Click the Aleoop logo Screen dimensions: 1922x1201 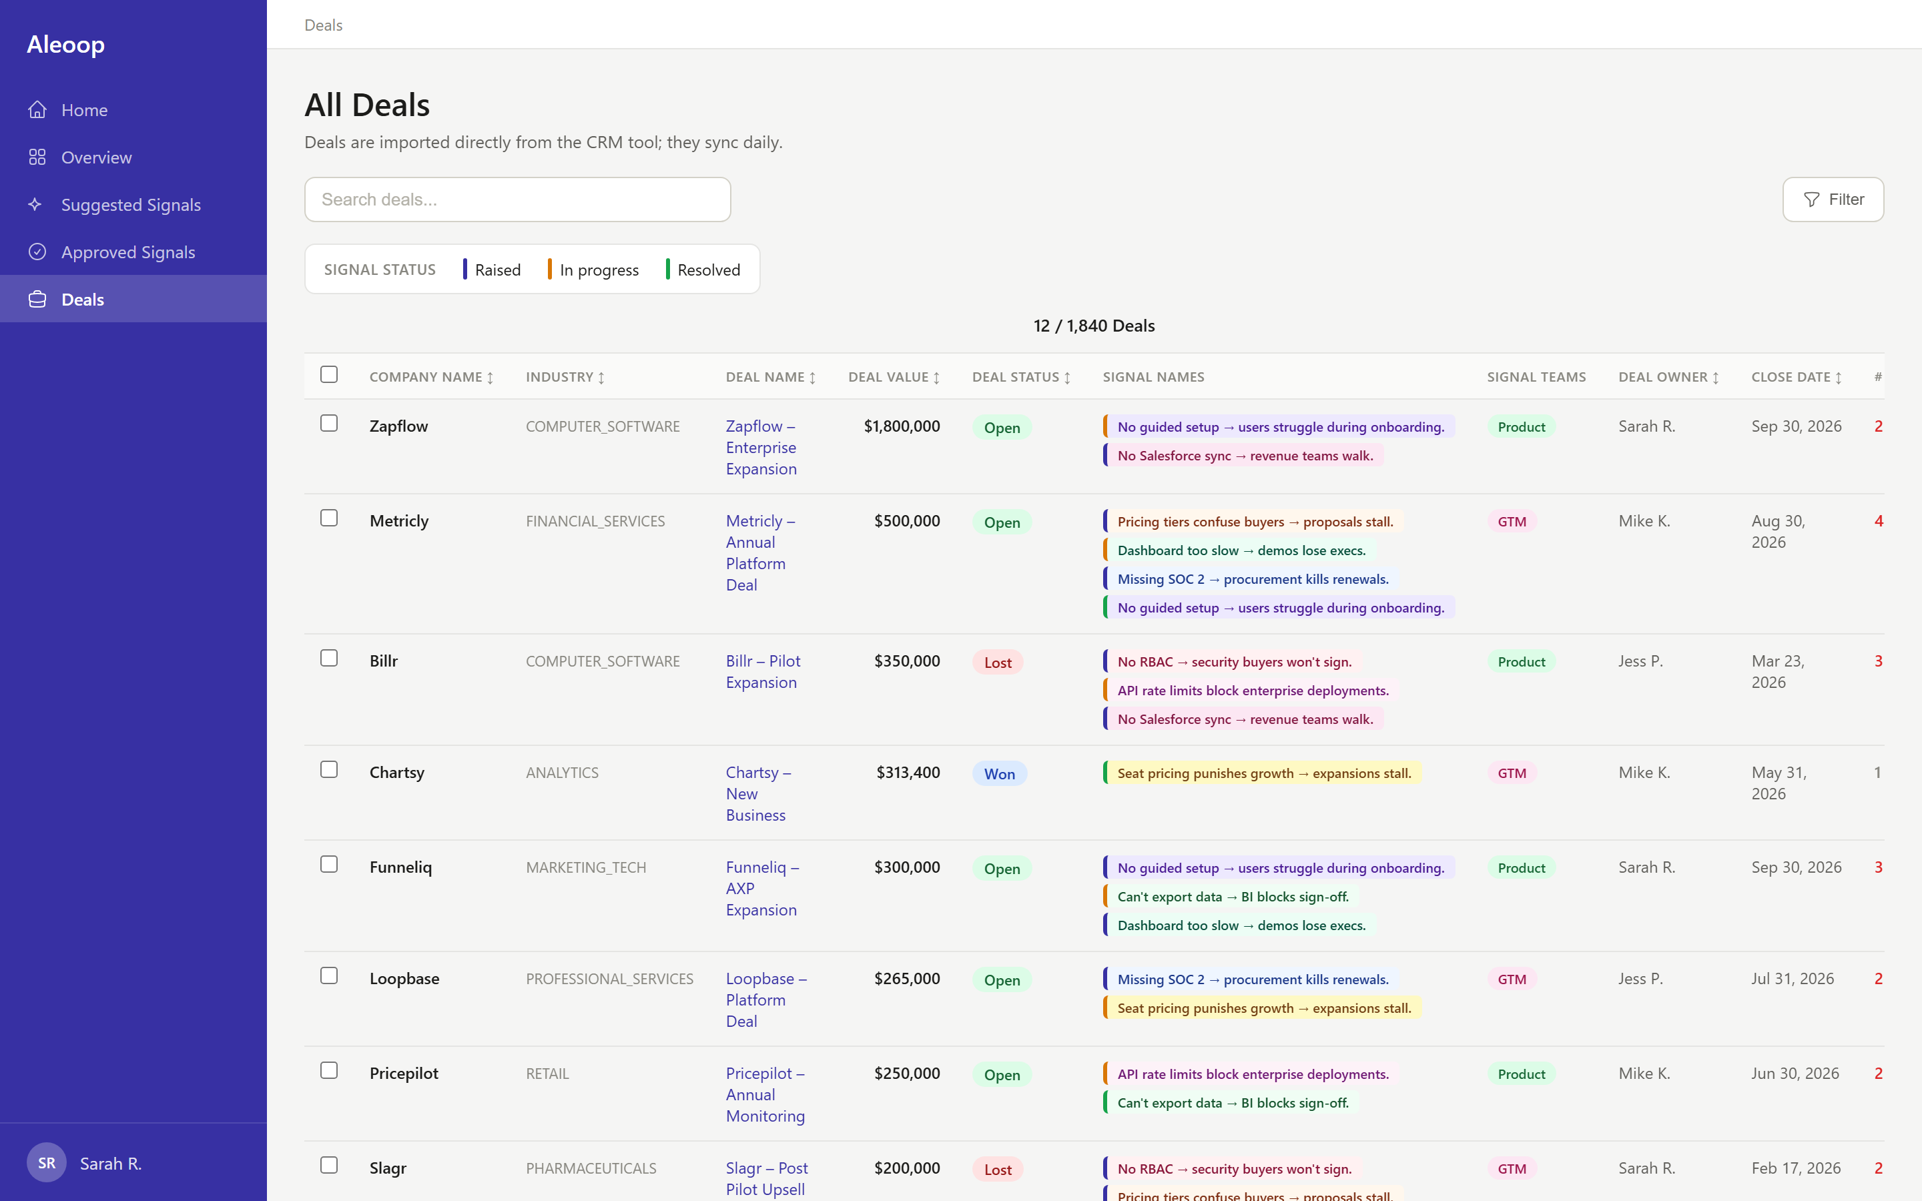[x=66, y=45]
